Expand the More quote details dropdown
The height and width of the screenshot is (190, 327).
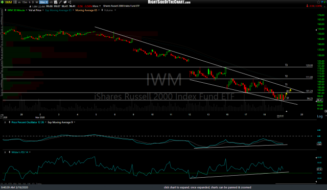point(97,6)
